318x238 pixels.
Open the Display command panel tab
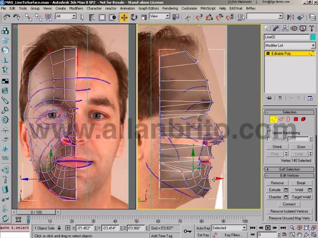tap(303, 28)
